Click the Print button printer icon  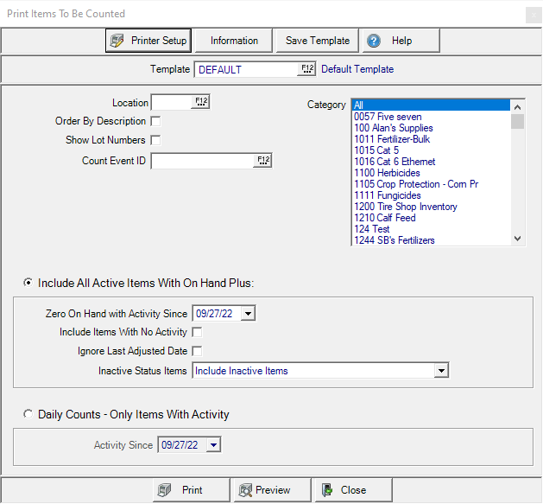click(163, 490)
